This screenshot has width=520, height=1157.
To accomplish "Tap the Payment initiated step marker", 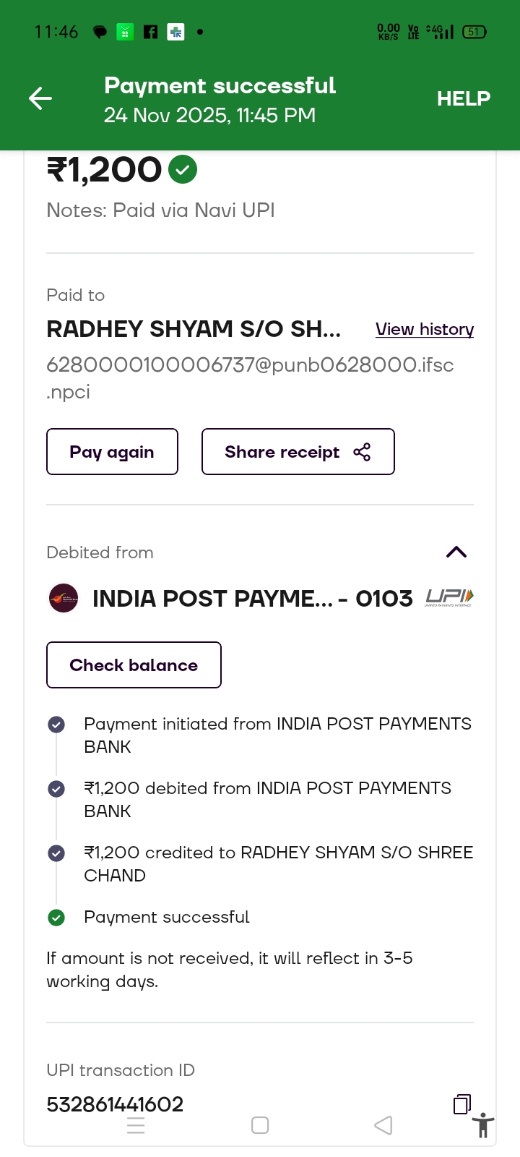I will pos(56,724).
